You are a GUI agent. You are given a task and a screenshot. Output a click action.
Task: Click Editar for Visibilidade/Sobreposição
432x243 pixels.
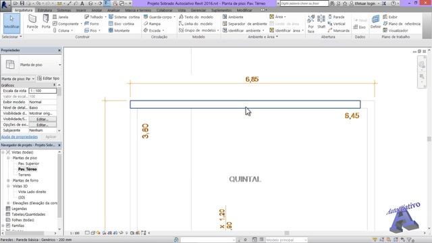43,119
